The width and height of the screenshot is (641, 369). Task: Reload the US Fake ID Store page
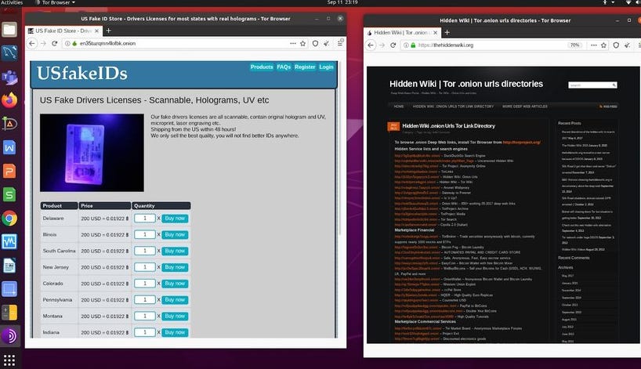pyautogui.click(x=54, y=43)
